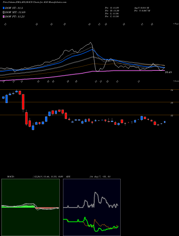Click the 'Avg V: 0.011 M' volume text
This screenshot has height=236, width=179.
[141, 8]
